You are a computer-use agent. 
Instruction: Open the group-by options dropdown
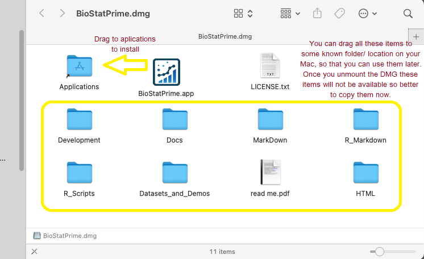pyautogui.click(x=290, y=13)
